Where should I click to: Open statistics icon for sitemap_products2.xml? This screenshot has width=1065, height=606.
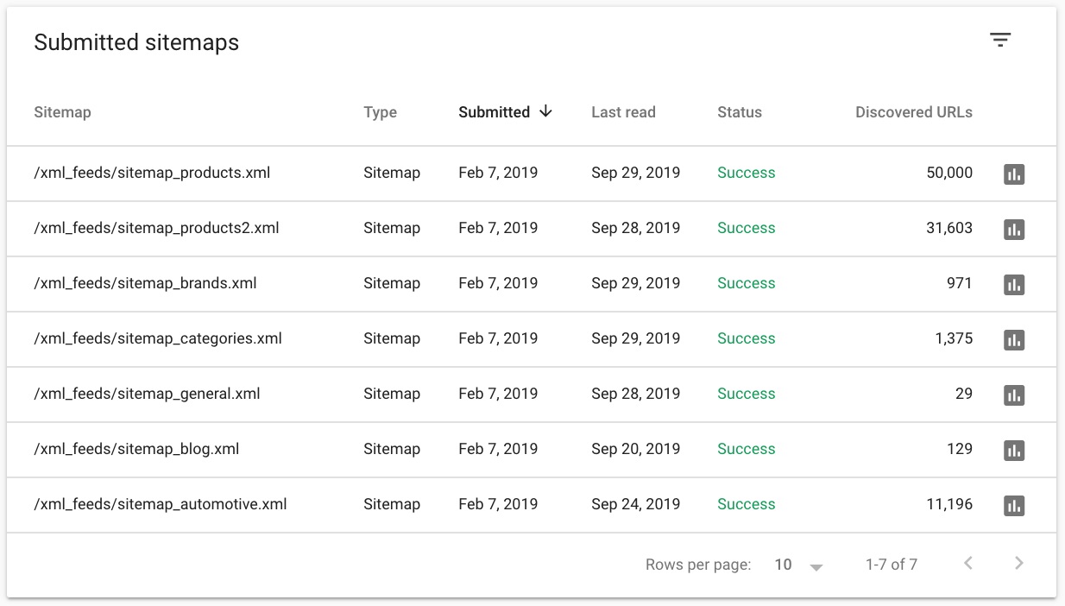point(1014,229)
